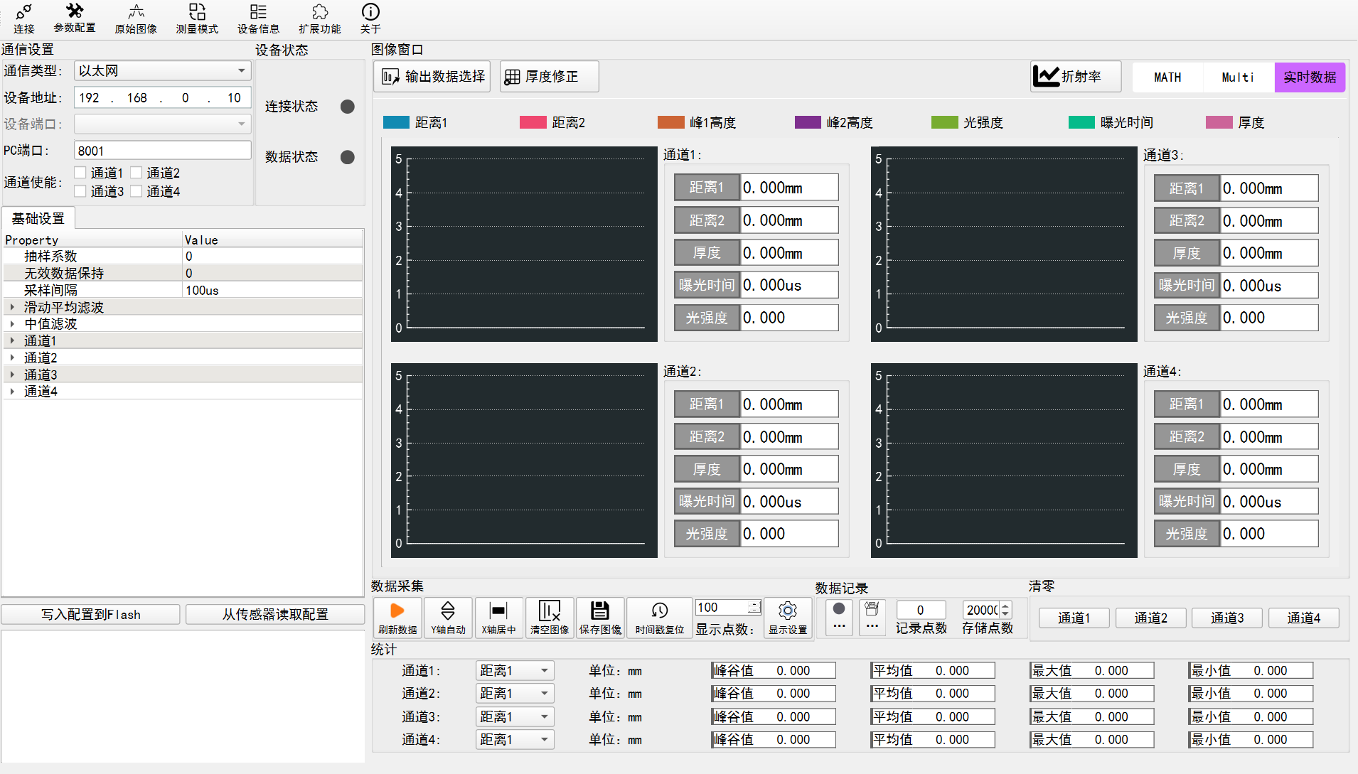Click the 通道3 厚度 label button
Screen dimensions: 1358x774
point(1187,253)
